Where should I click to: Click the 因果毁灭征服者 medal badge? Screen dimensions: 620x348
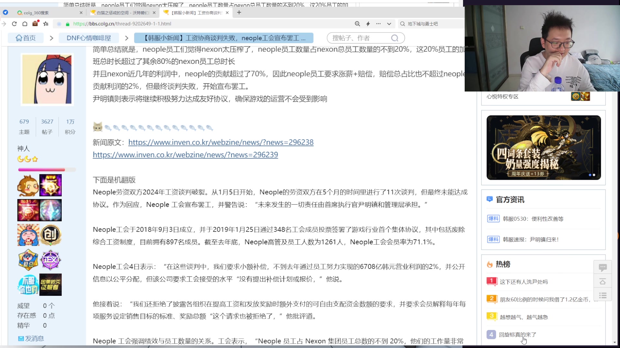point(50,285)
